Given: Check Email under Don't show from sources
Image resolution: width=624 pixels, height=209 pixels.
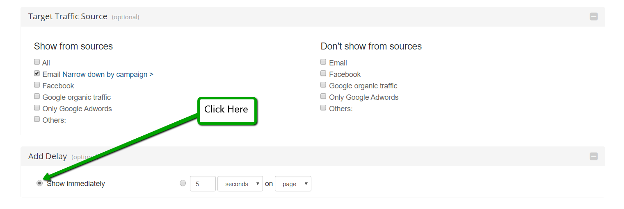Looking at the screenshot, I should 323,62.
